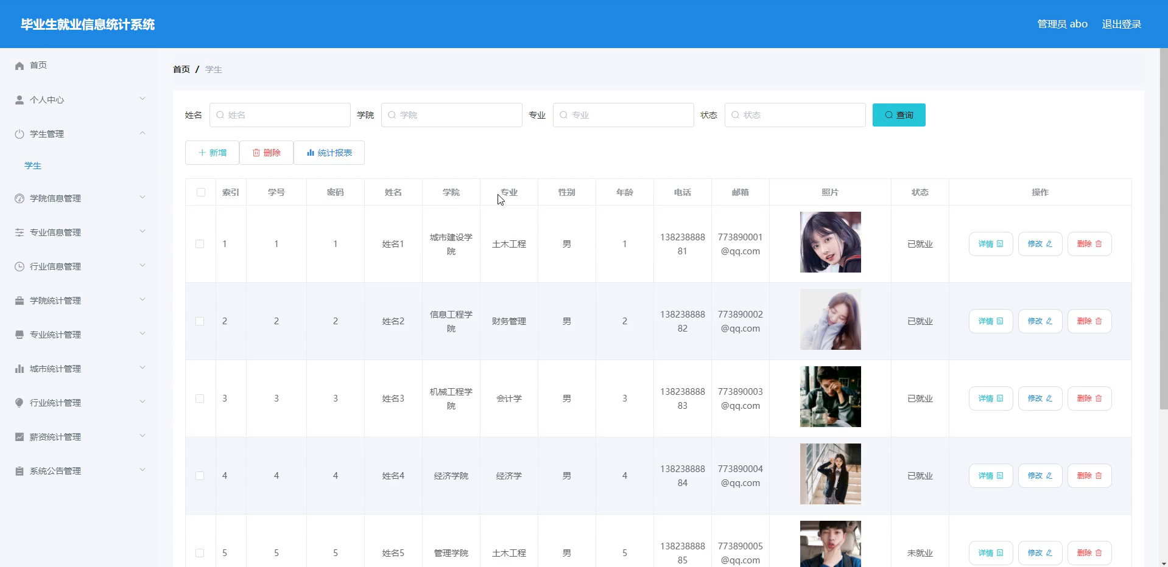Viewport: 1168px width, 567px height.
Task: Click the search icon in 学院 field
Action: point(392,115)
